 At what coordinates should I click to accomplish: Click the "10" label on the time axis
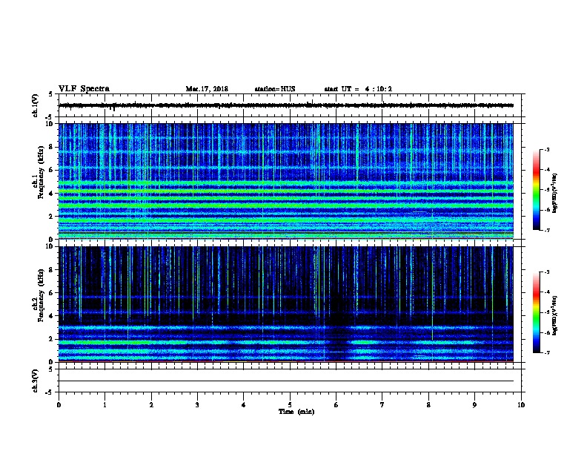coord(521,404)
